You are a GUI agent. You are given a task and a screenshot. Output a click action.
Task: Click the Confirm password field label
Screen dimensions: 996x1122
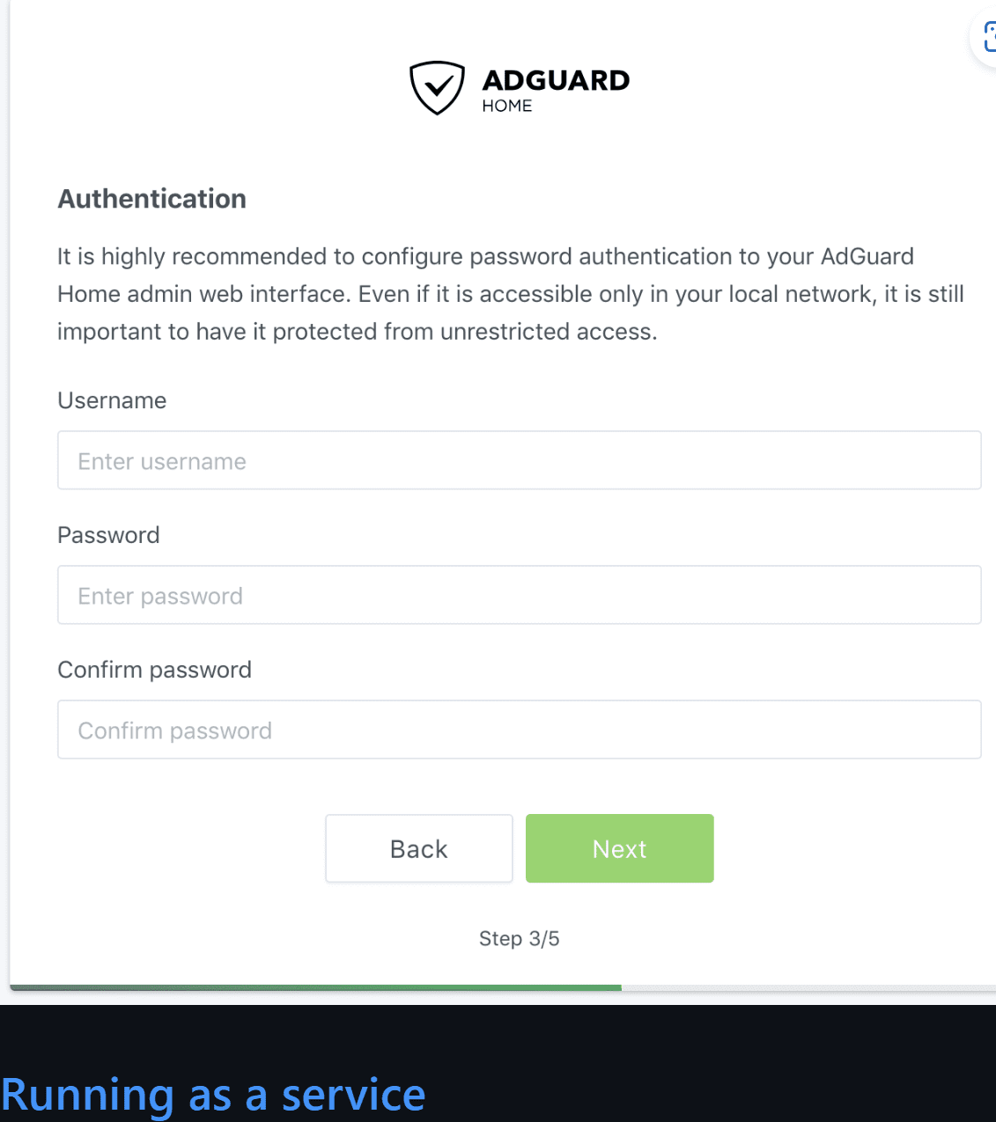click(x=155, y=670)
